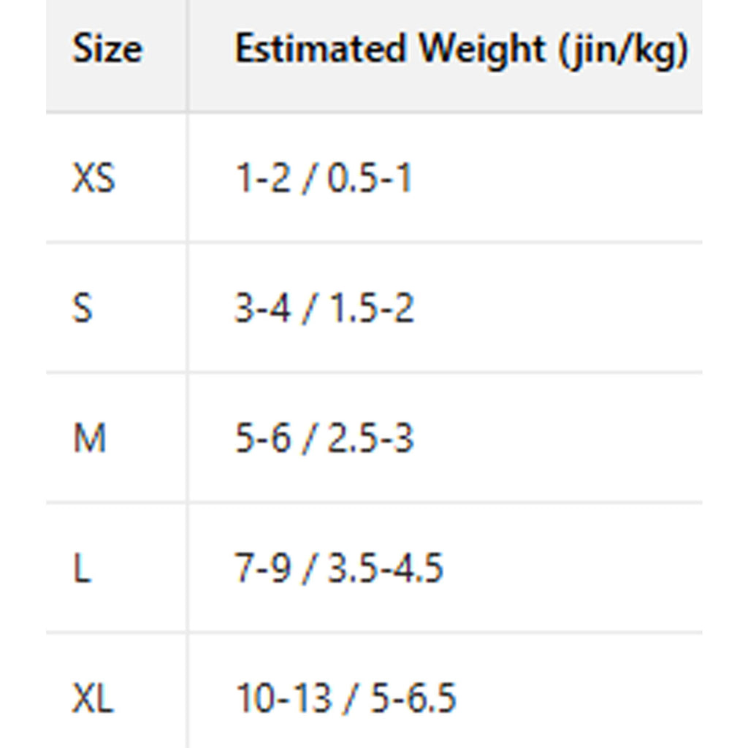This screenshot has width=748, height=748.
Task: Click the word 'Weight' in the header
Action: [x=481, y=50]
